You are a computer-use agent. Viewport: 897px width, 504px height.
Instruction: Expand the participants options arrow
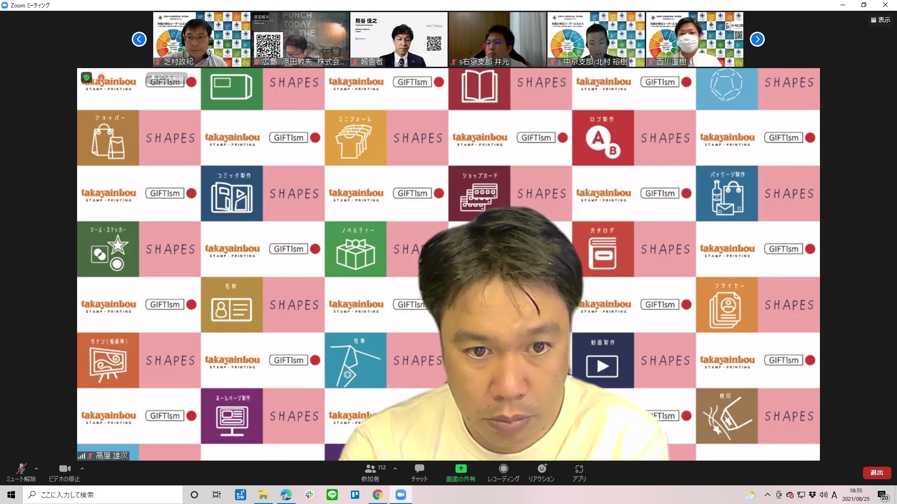(x=395, y=469)
